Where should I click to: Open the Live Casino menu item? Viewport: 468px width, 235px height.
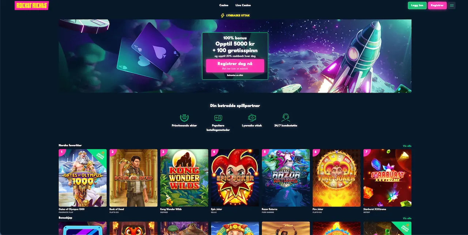[x=243, y=5]
